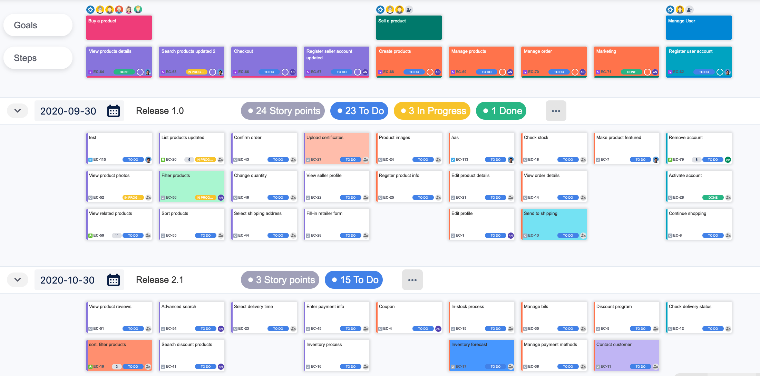
Task: Click the calendar icon next to Release 1.0
Action: 114,110
